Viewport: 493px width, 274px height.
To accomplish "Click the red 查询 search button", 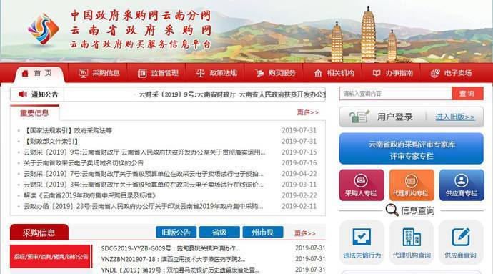I will coord(467,94).
